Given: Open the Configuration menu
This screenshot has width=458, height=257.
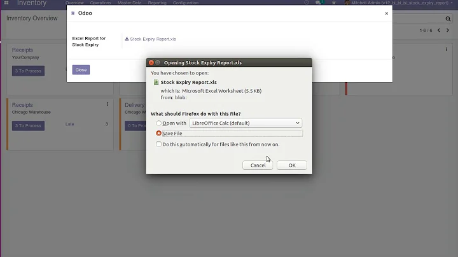Looking at the screenshot, I should [186, 3].
